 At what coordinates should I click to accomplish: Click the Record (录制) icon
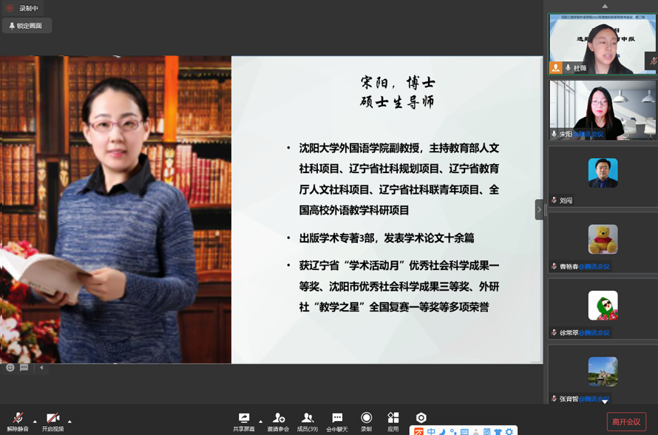(x=366, y=420)
